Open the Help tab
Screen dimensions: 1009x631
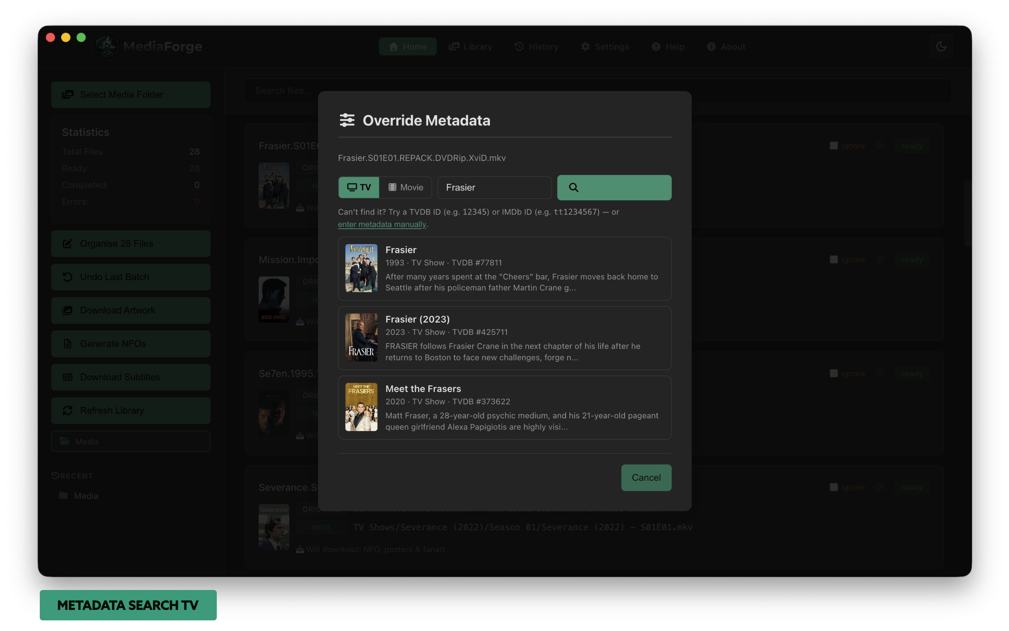click(668, 46)
